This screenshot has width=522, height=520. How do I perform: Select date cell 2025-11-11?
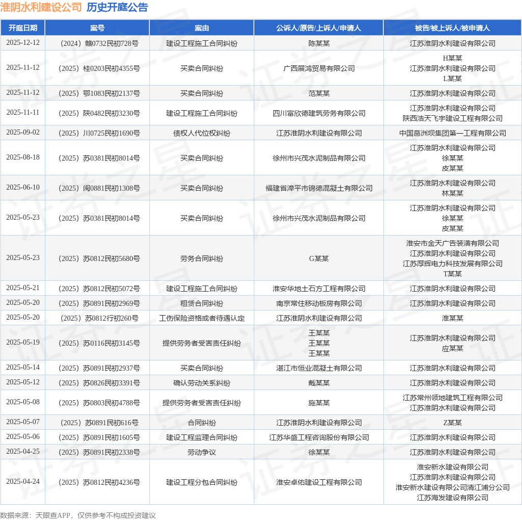22,113
